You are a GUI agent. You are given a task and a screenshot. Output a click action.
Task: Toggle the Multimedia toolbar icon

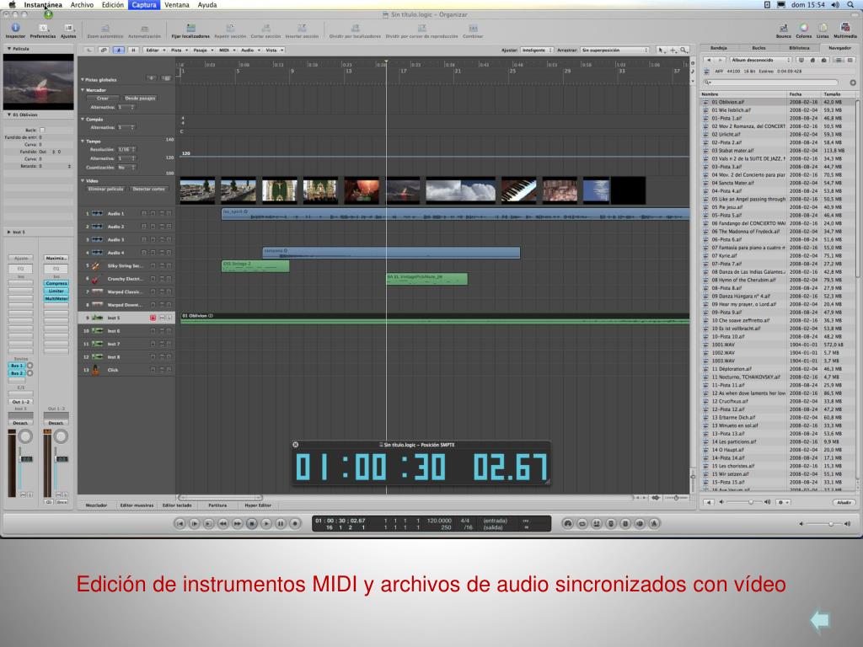(x=844, y=29)
